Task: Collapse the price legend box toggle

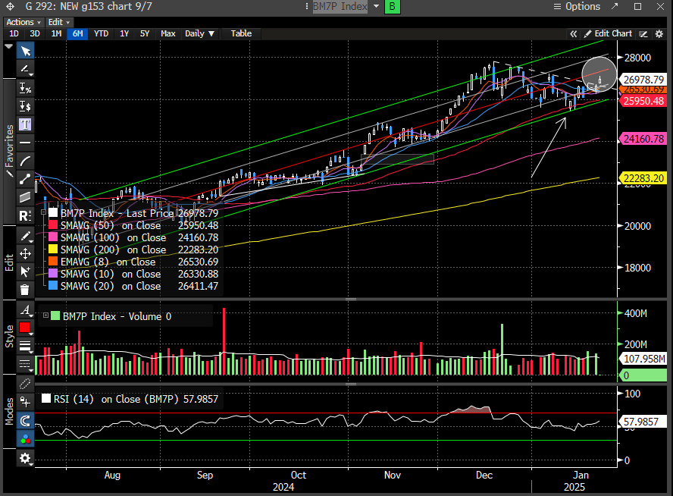Action: 43,212
